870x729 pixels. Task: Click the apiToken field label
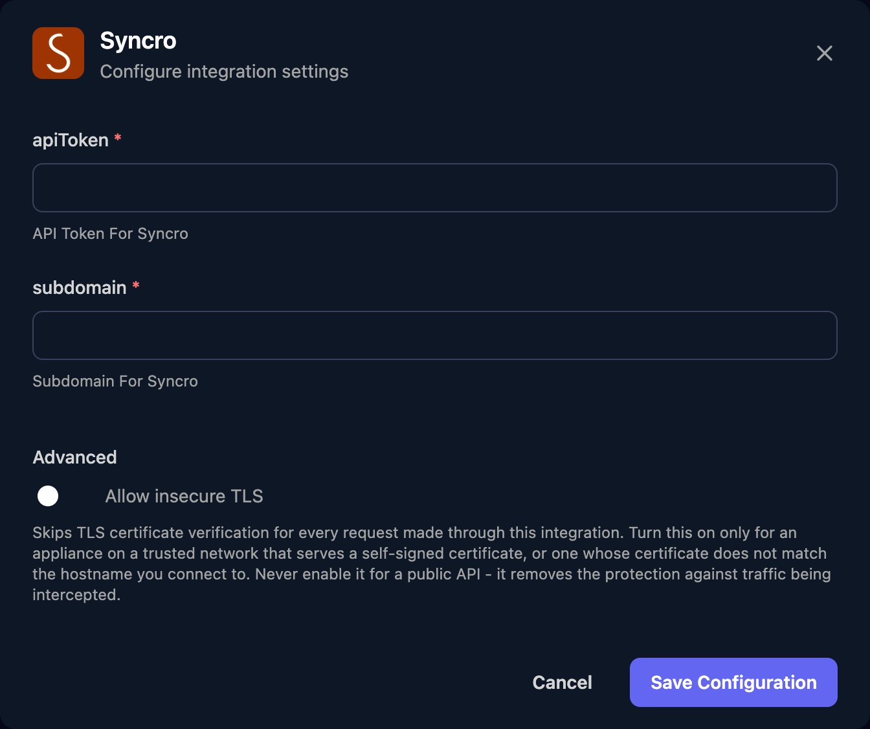(x=71, y=140)
